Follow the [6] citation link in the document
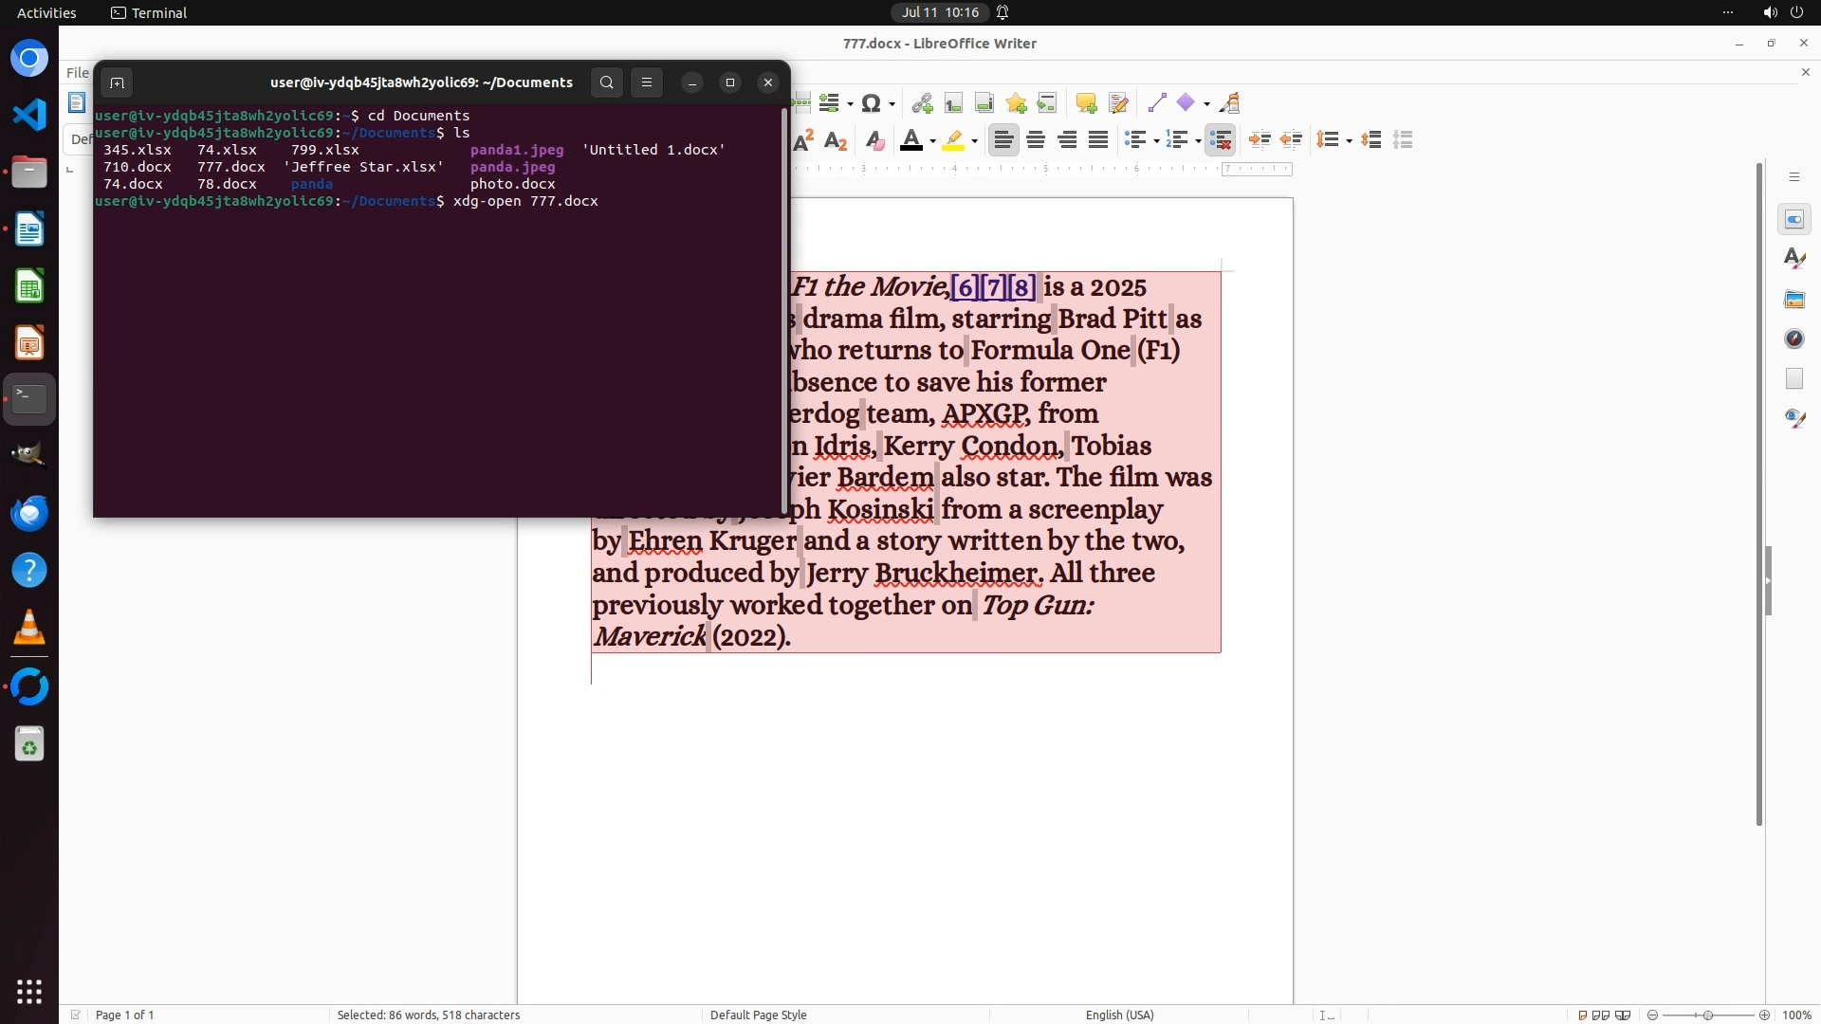Screen dimensions: 1821x1024 (965, 287)
